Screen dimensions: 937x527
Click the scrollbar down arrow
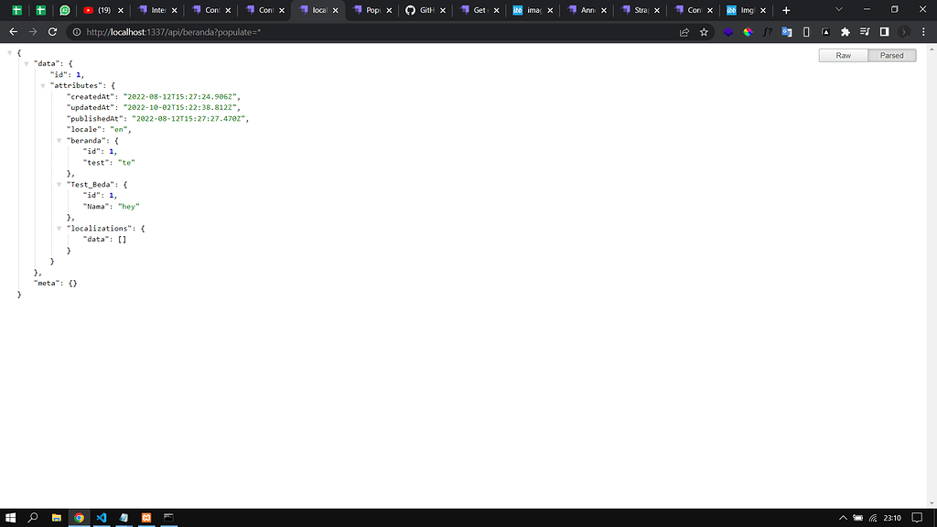click(x=932, y=504)
